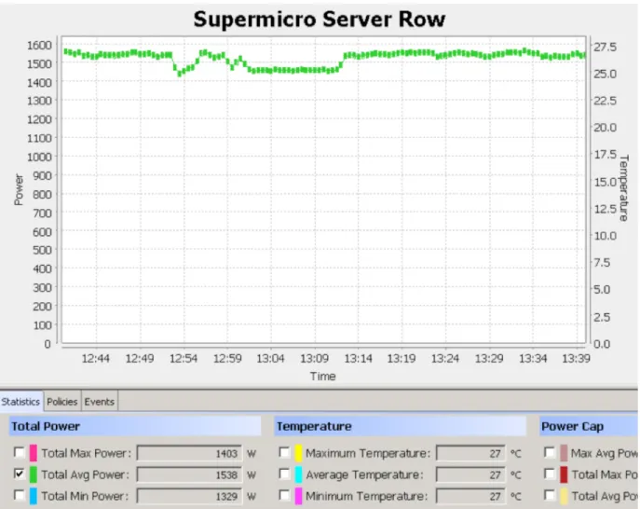This screenshot has width=640, height=509.
Task: Click the Total Avg Power label
Action: point(85,475)
